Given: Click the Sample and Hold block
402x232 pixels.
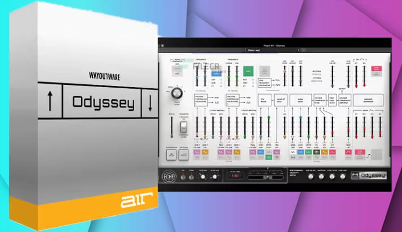Looking at the screenshot, I should click(x=281, y=100).
